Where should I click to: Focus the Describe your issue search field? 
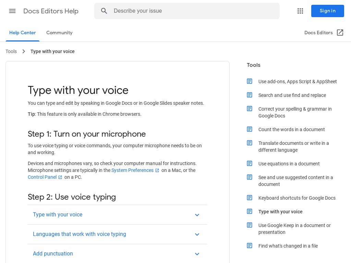pyautogui.click(x=187, y=11)
